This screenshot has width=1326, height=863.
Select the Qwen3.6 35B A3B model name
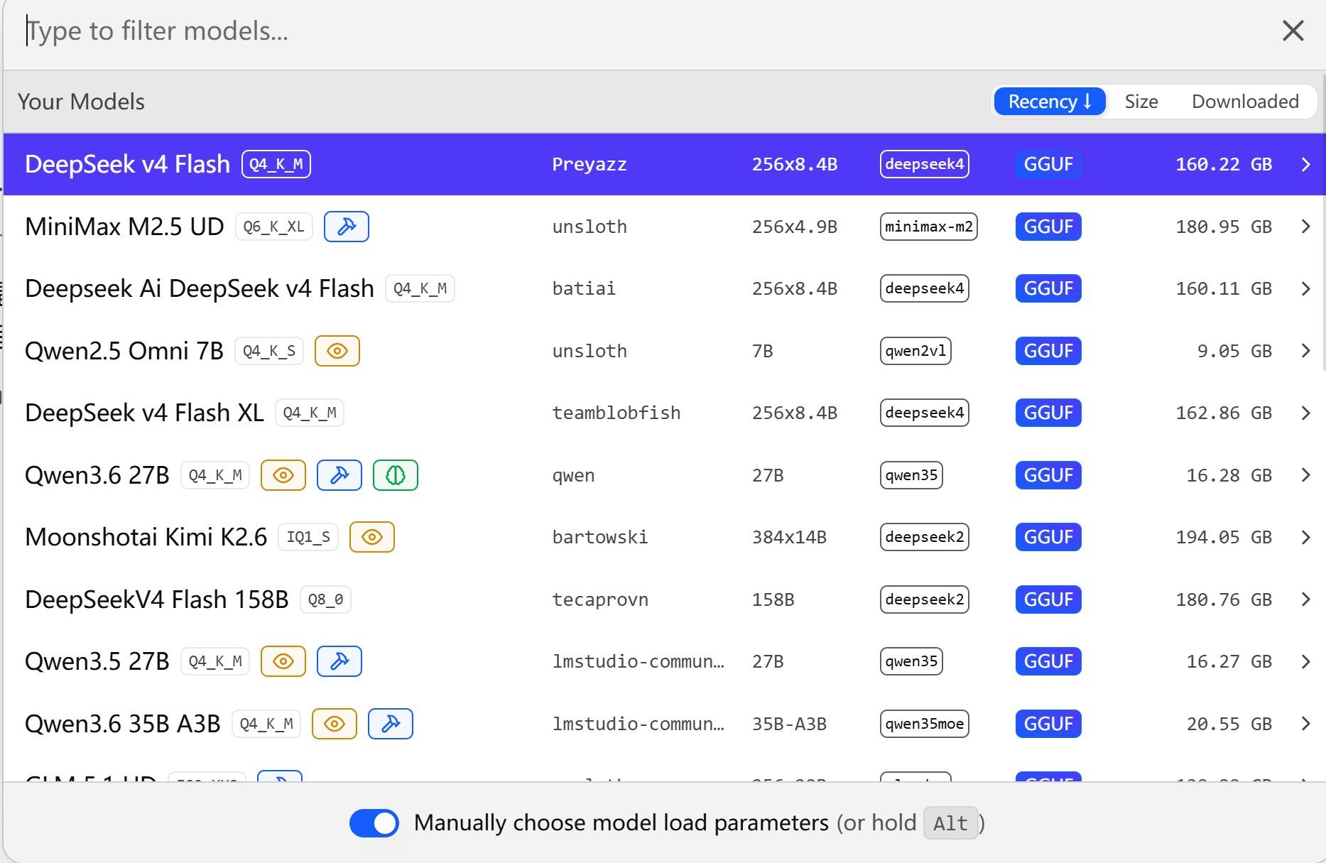coord(123,724)
